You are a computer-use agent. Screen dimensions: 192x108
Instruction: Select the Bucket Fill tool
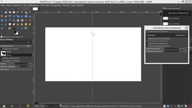[x=18, y=20]
